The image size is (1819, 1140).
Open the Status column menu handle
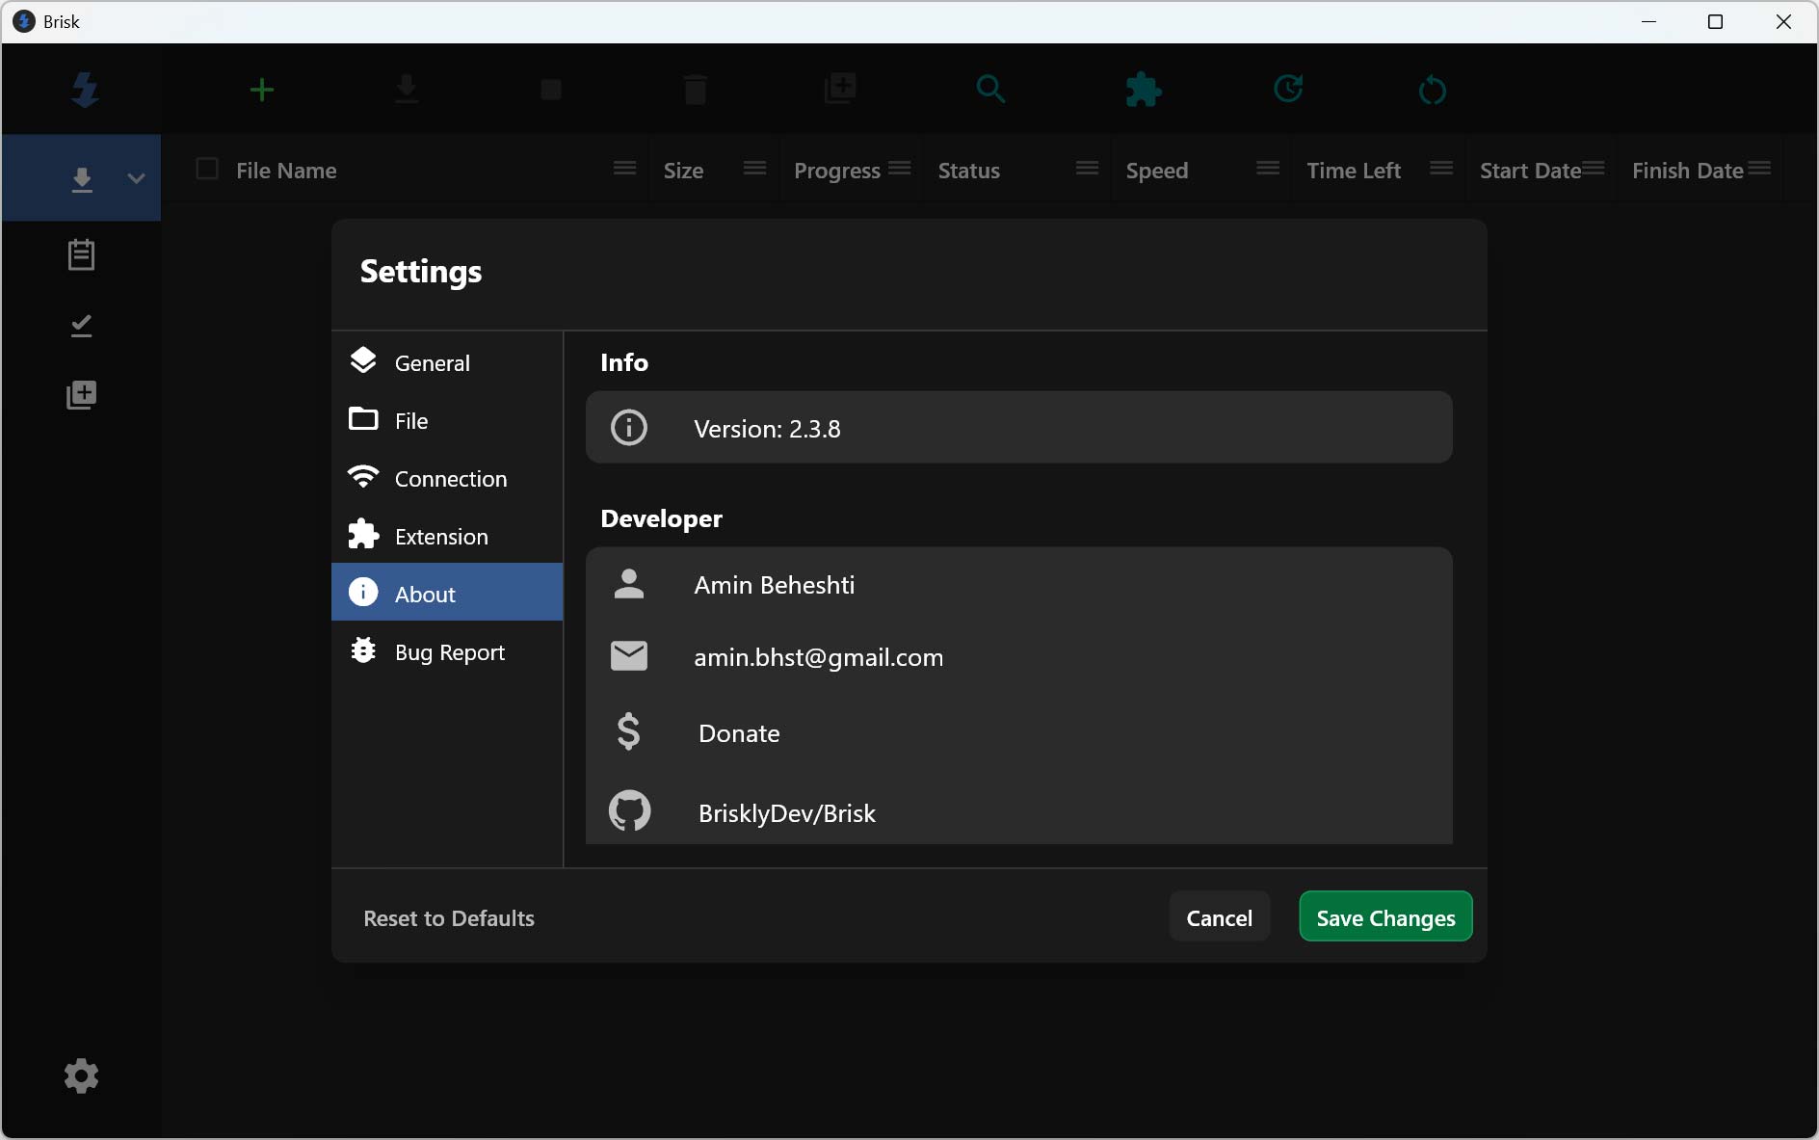[1087, 169]
